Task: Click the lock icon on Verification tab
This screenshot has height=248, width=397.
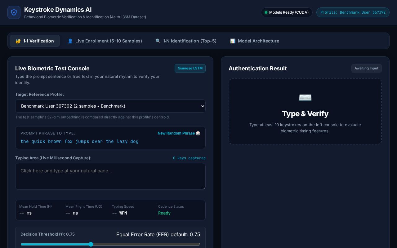Action: (x=18, y=41)
